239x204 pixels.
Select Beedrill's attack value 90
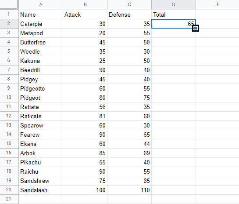pos(85,70)
